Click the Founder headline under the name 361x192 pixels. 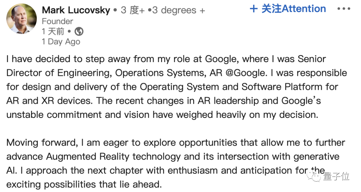point(57,21)
